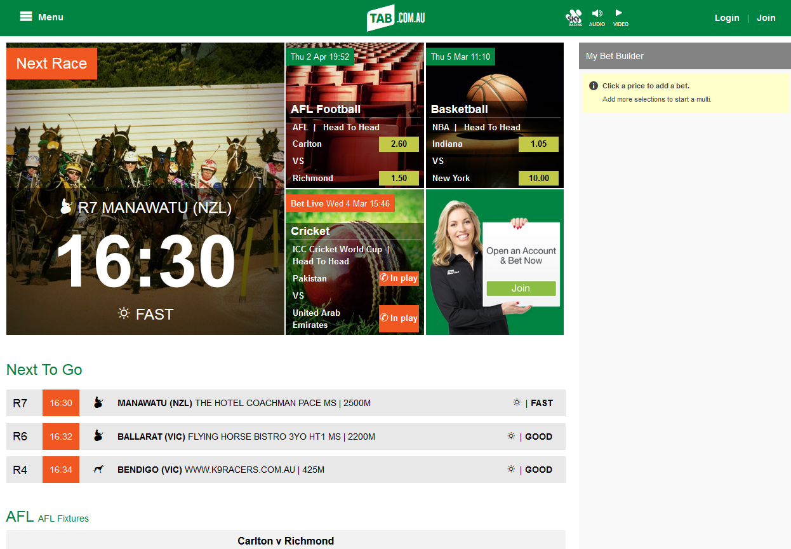
Task: Turn on Audio speaker icon
Action: [x=597, y=17]
